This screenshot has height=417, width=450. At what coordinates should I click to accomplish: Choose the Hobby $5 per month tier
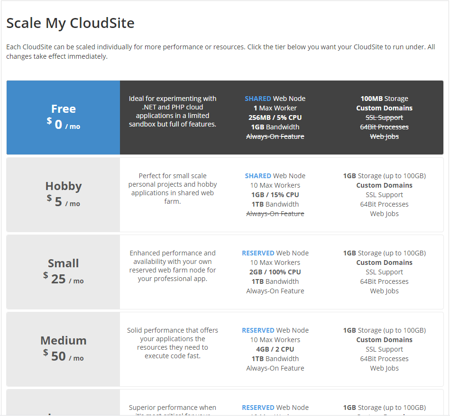pos(63,194)
